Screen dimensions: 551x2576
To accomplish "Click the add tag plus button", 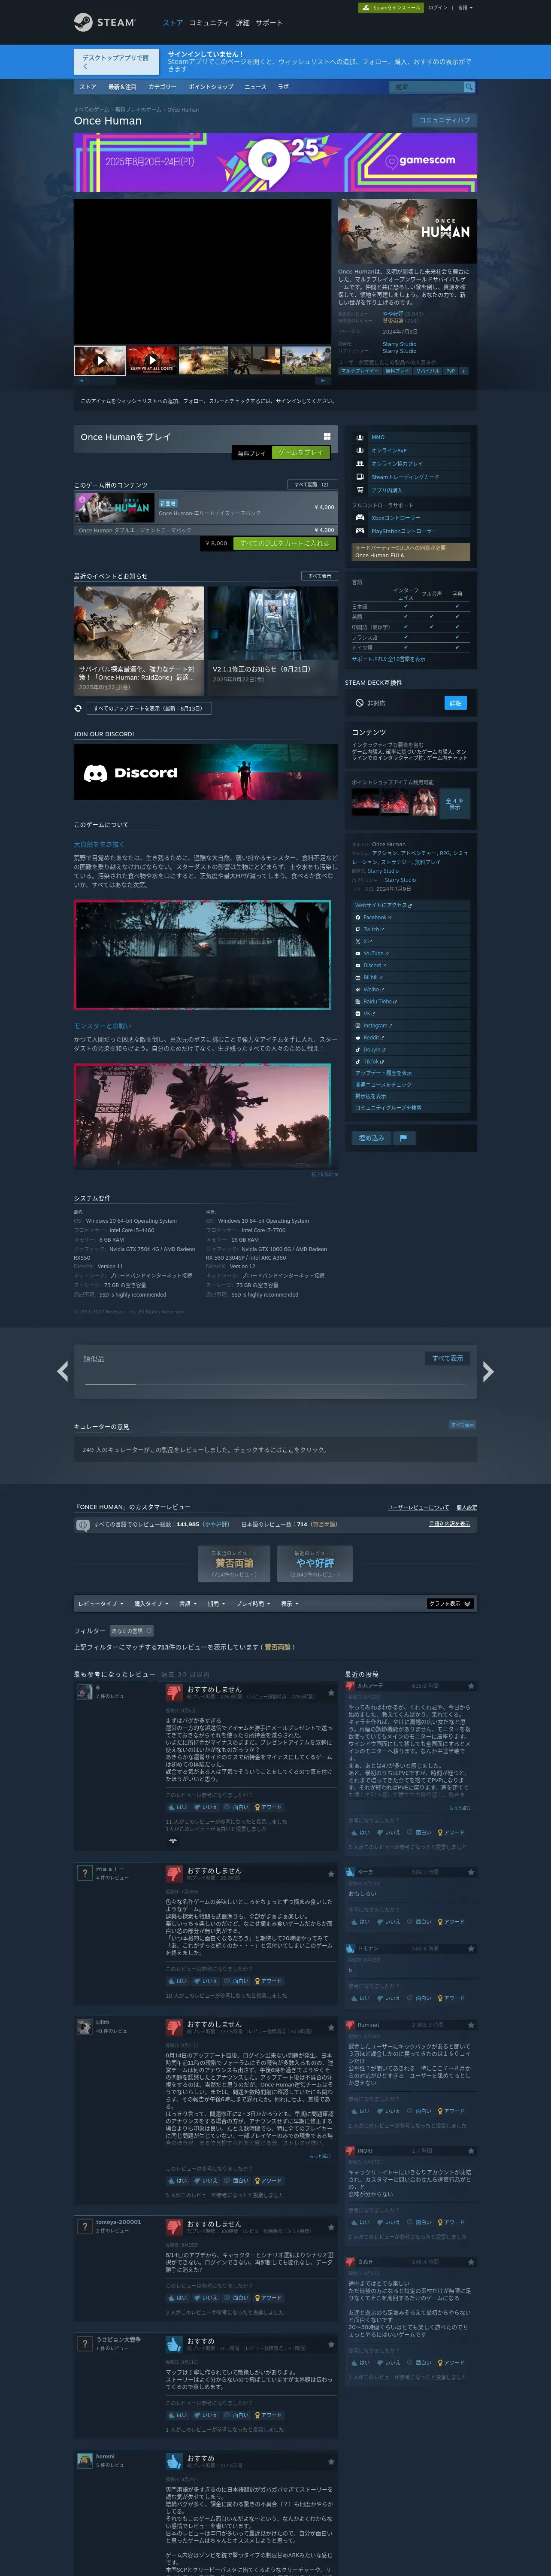I will click(x=463, y=370).
